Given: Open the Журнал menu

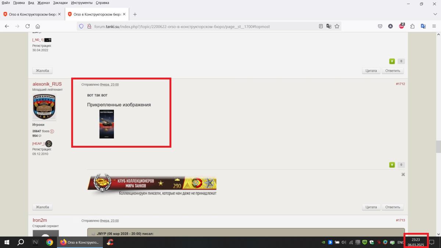Looking at the screenshot, I should 44,3.
